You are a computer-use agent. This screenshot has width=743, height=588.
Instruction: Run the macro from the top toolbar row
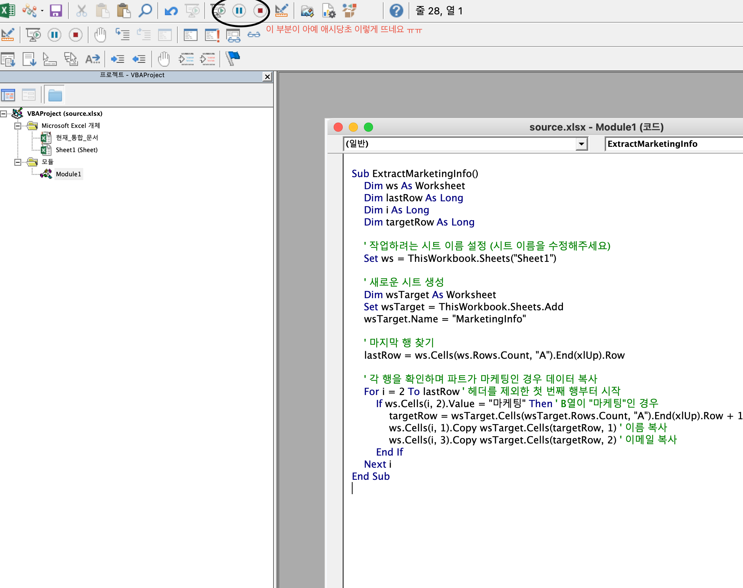[219, 11]
